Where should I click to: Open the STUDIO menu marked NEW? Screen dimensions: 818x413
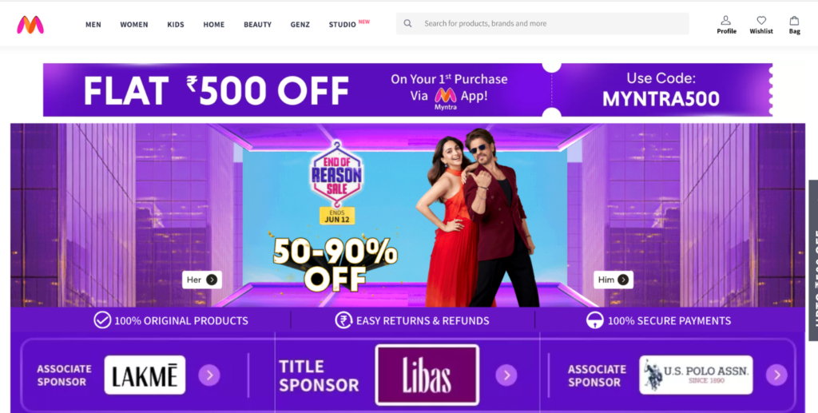coord(342,25)
